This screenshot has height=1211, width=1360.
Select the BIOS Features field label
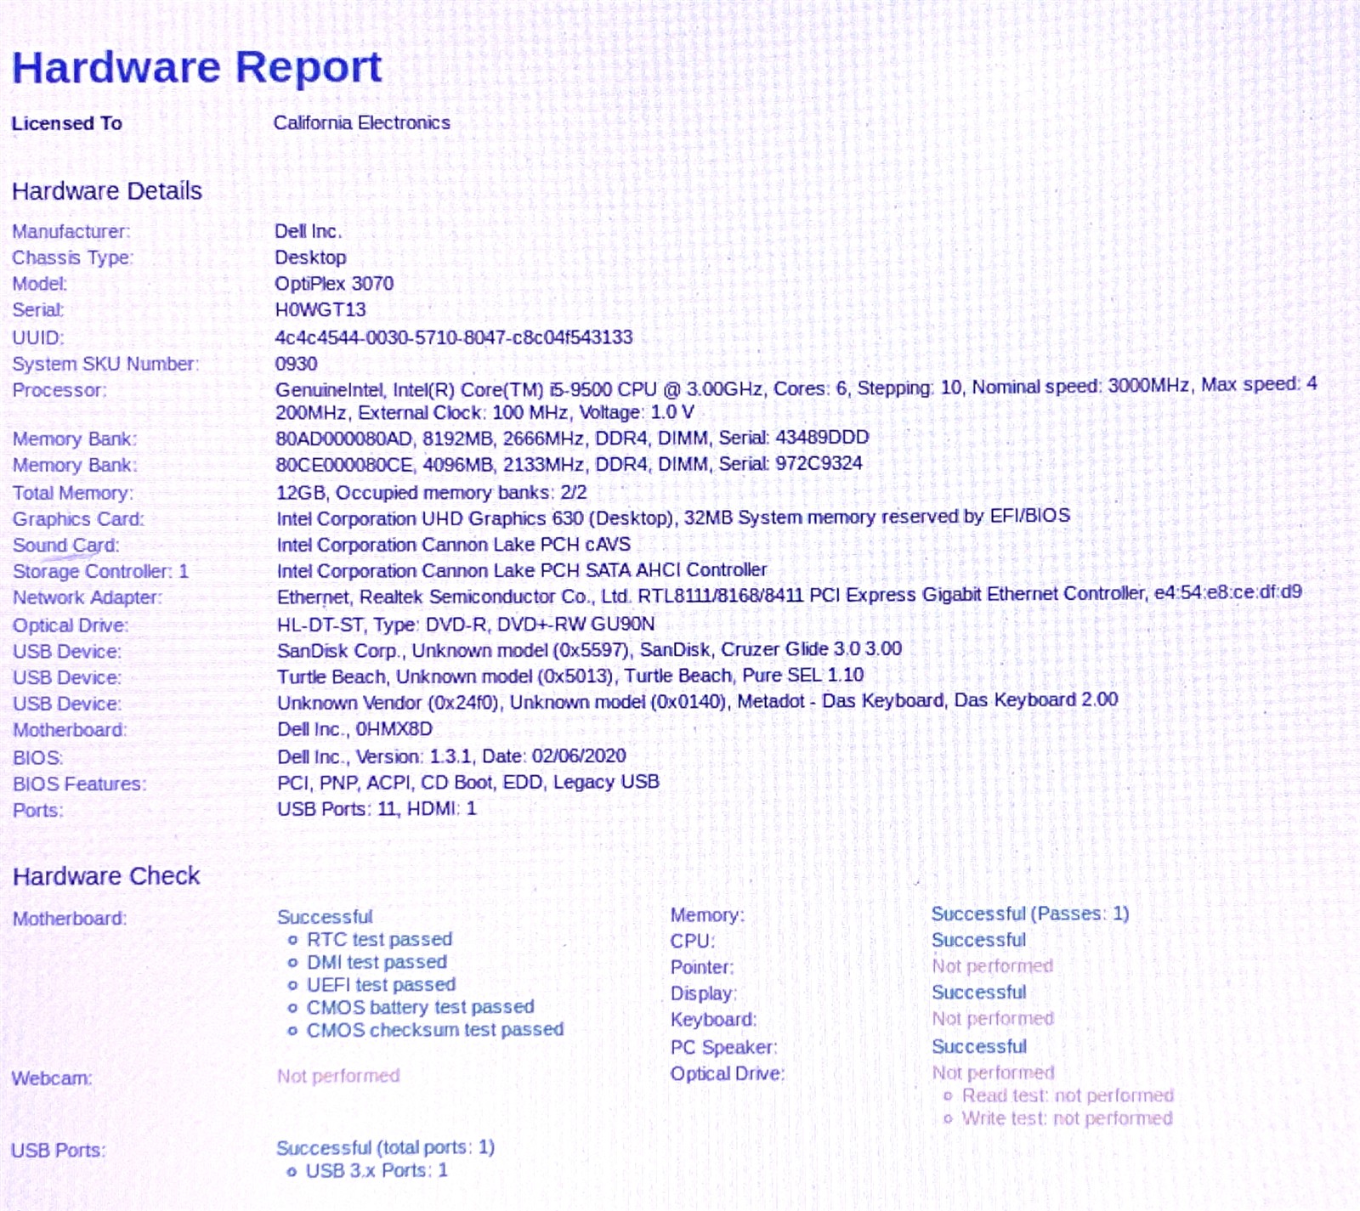click(79, 784)
